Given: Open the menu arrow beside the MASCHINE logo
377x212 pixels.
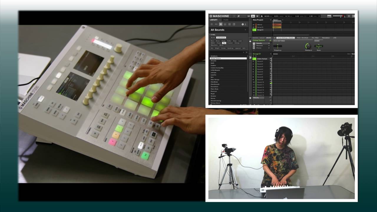Looking at the screenshot, I should click(x=234, y=16).
